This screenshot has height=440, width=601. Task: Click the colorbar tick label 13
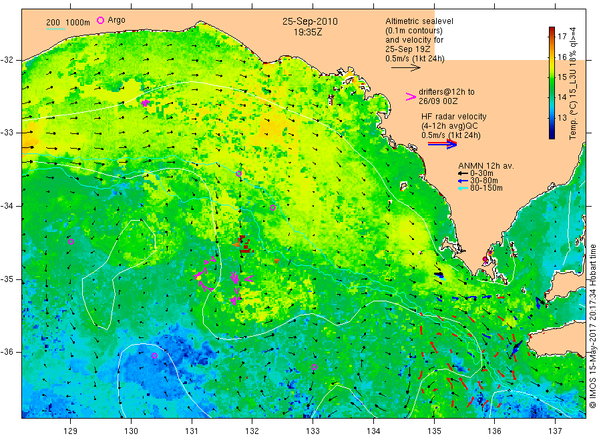tap(562, 118)
